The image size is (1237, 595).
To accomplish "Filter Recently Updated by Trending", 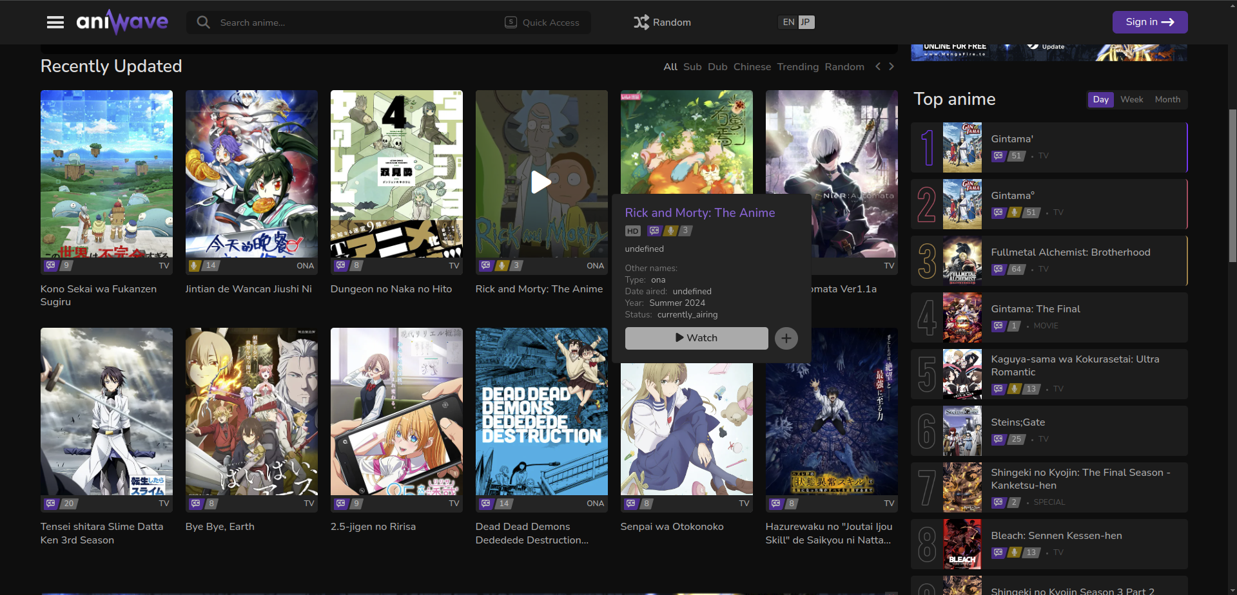I will [x=797, y=67].
